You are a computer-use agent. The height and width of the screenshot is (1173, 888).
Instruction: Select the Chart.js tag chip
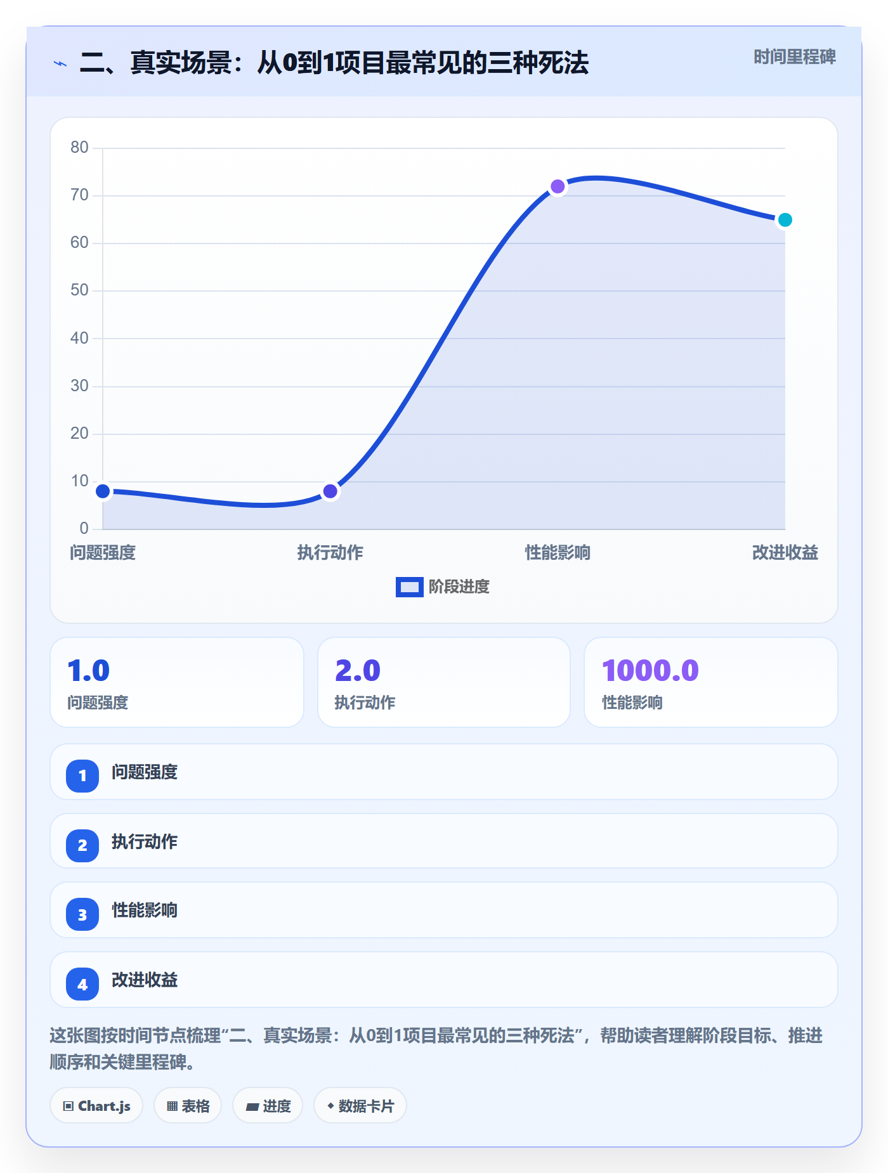click(x=96, y=1106)
